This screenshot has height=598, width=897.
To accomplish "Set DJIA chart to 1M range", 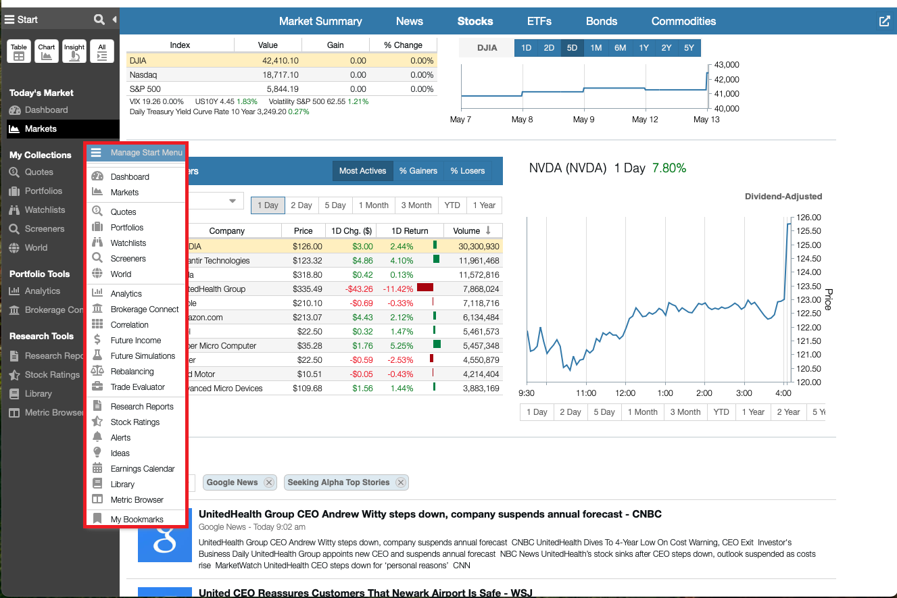I will pyautogui.click(x=596, y=48).
